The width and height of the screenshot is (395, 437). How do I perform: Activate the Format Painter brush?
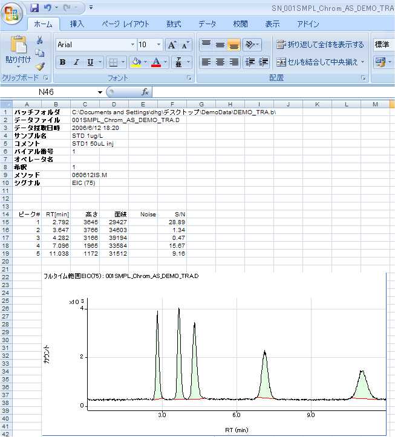pos(40,66)
